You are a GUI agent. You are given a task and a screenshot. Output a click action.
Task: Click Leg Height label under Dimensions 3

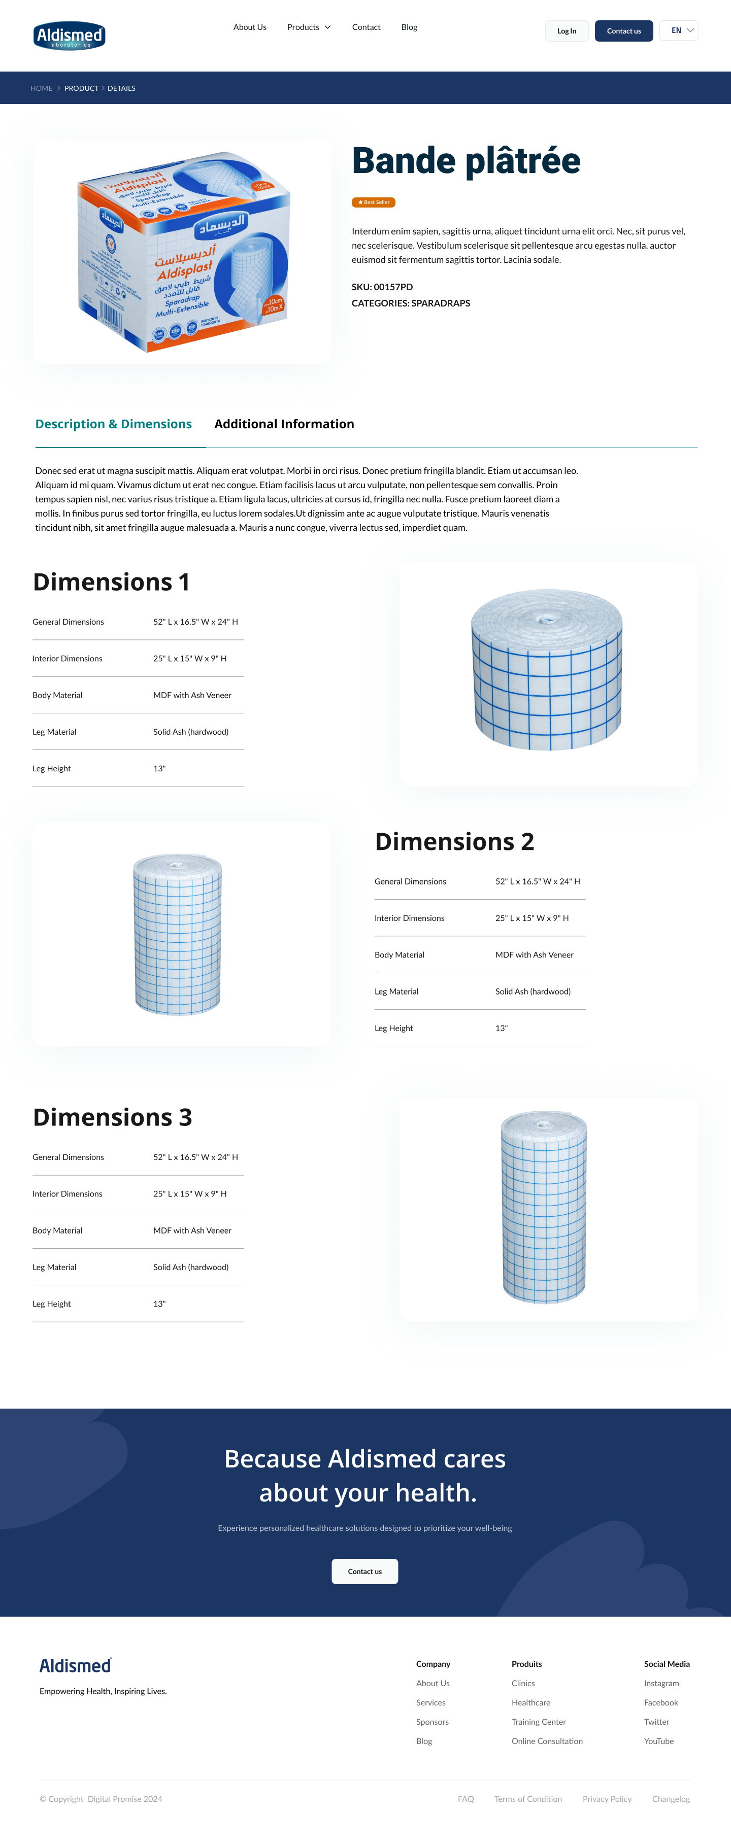[x=52, y=1304]
